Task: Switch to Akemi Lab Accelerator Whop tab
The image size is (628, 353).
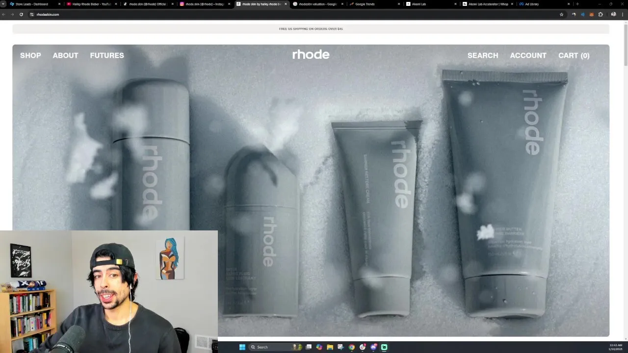Action: point(488,4)
